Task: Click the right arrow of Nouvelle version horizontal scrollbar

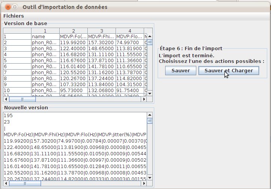Action: [x=144, y=183]
